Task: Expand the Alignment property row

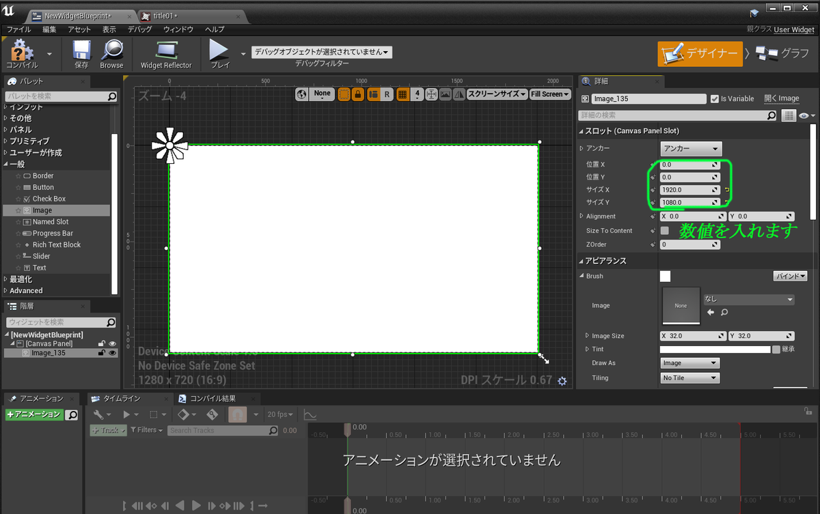Action: point(582,216)
